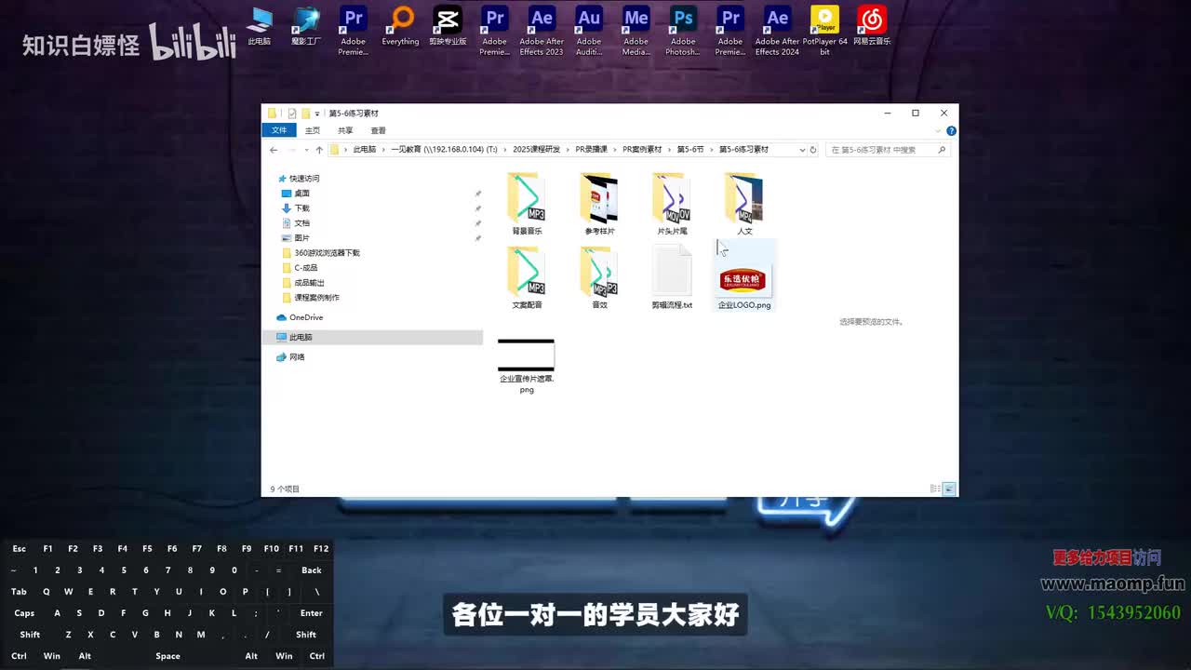This screenshot has height=670, width=1191.
Task: Open Adobe Photoshop desktop shortcut
Action: tap(683, 30)
